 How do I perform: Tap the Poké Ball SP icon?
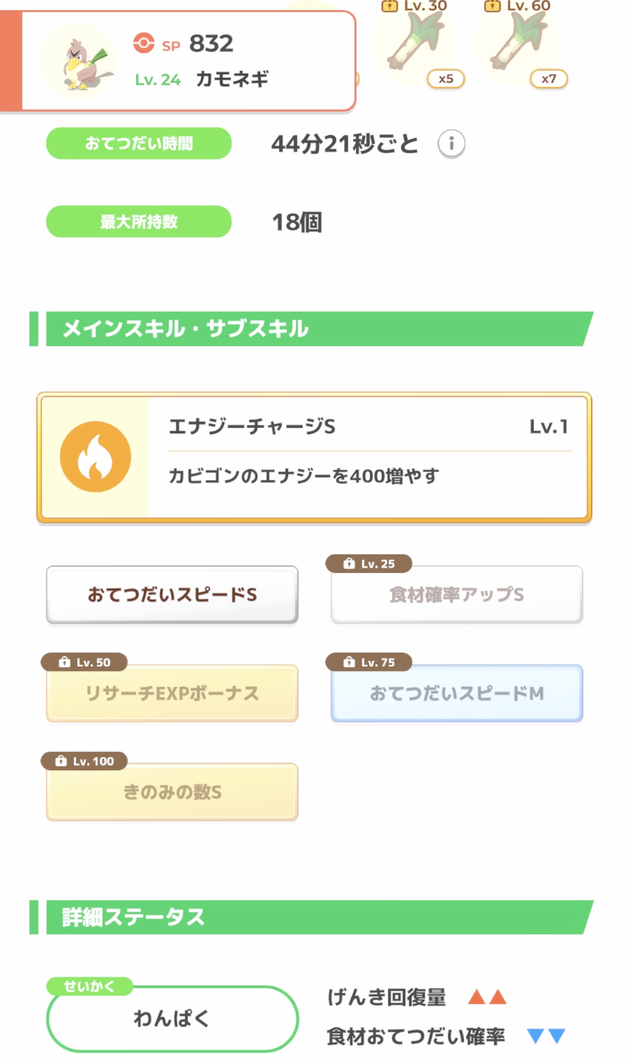(x=143, y=43)
